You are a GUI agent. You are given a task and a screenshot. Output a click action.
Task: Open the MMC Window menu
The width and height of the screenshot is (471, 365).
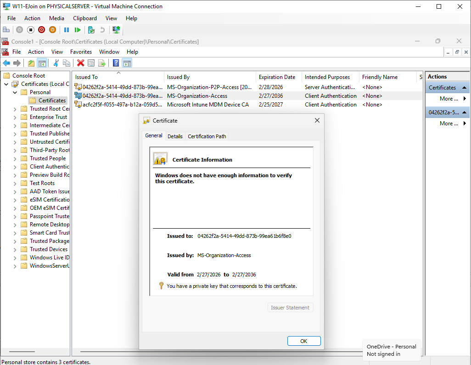[109, 52]
